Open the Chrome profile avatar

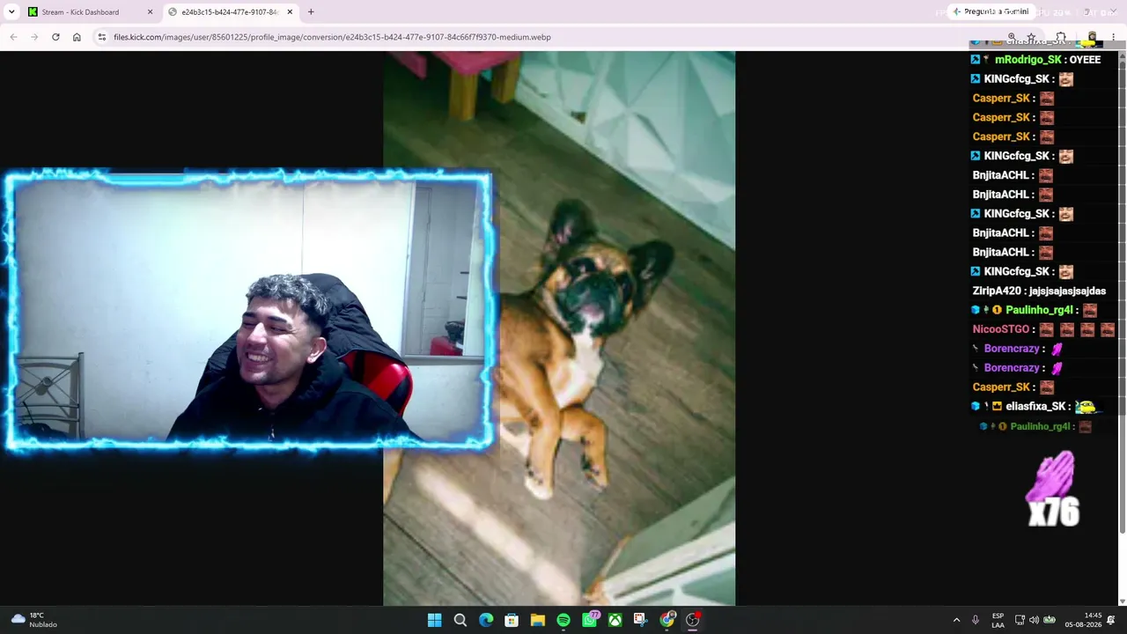(x=1092, y=37)
